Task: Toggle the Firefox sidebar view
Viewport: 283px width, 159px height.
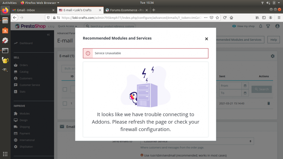Action: [x=264, y=18]
